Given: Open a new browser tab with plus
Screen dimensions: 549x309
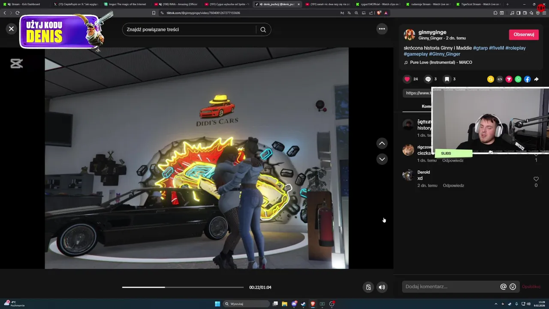Looking at the screenshot, I should [x=507, y=4].
